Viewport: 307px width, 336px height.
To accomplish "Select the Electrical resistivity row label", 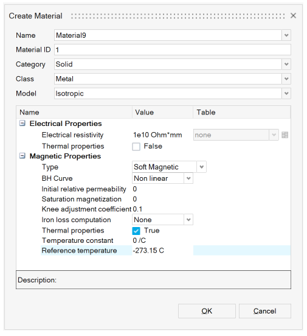I will [72, 135].
